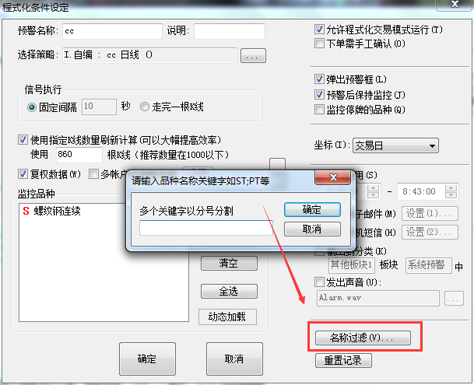Screen dimensions: 474x385
Task: Click the 全选 button
Action: (x=229, y=291)
